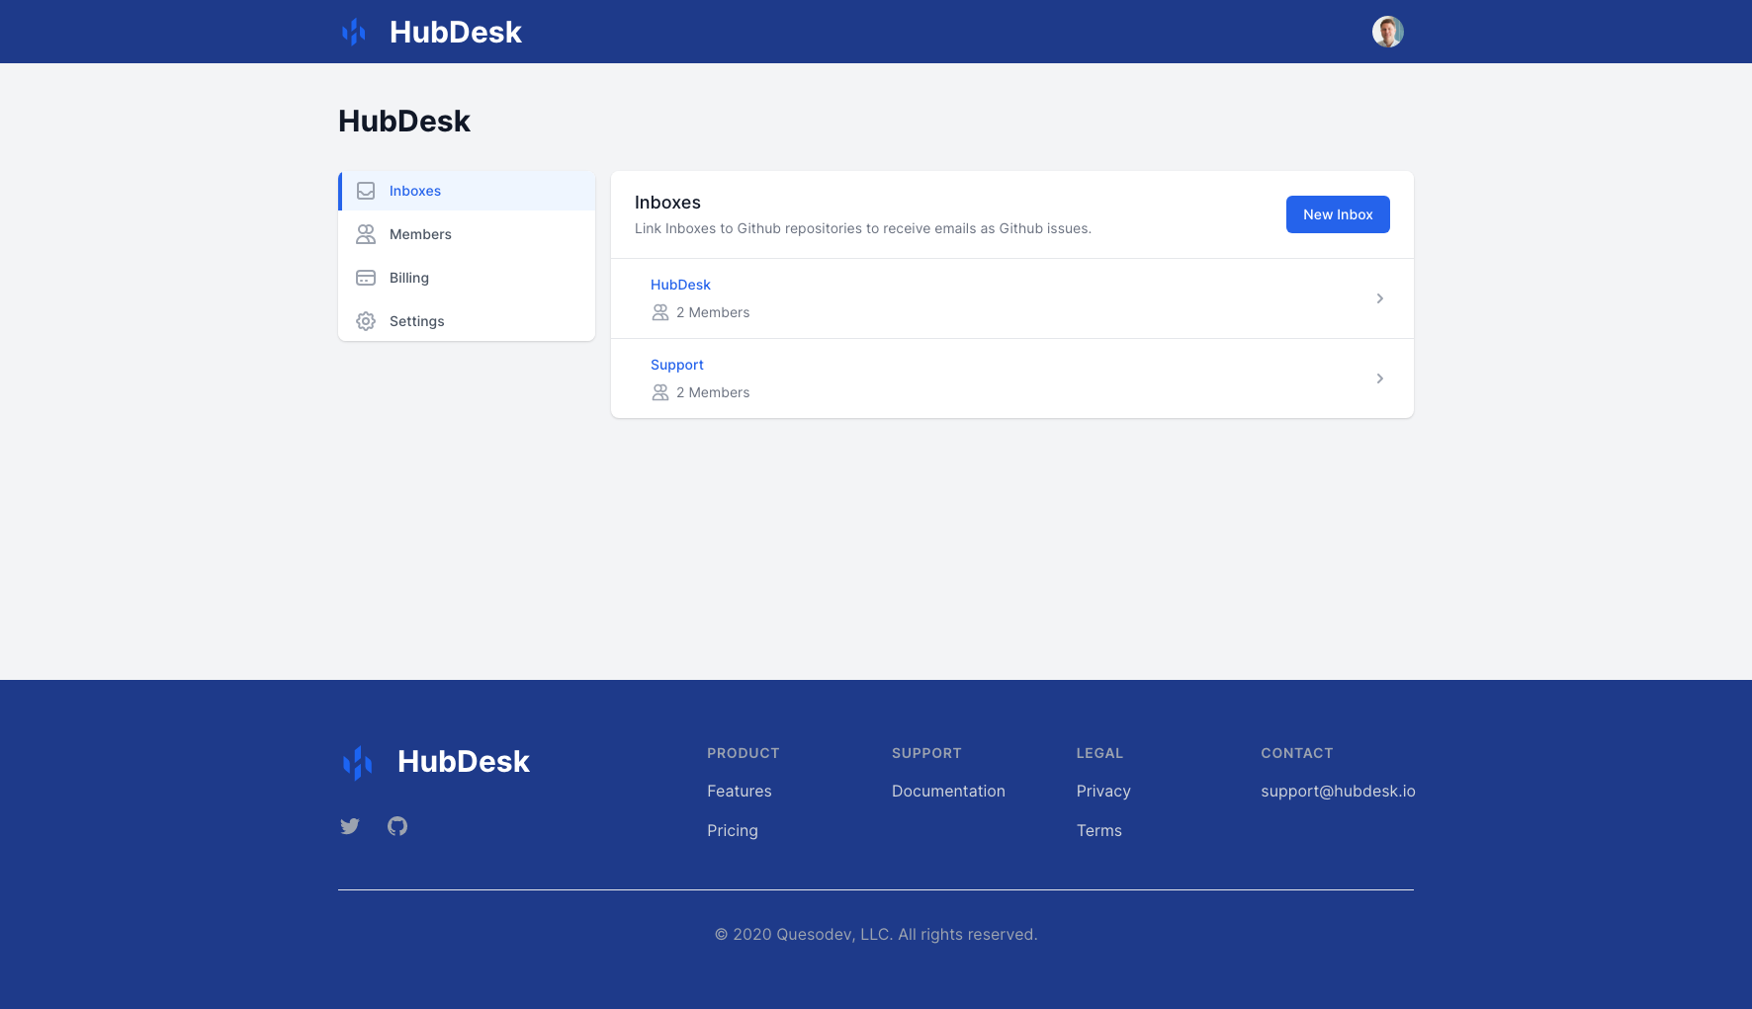Click the Billing card icon in sidebar
The width and height of the screenshot is (1752, 1009).
366,278
